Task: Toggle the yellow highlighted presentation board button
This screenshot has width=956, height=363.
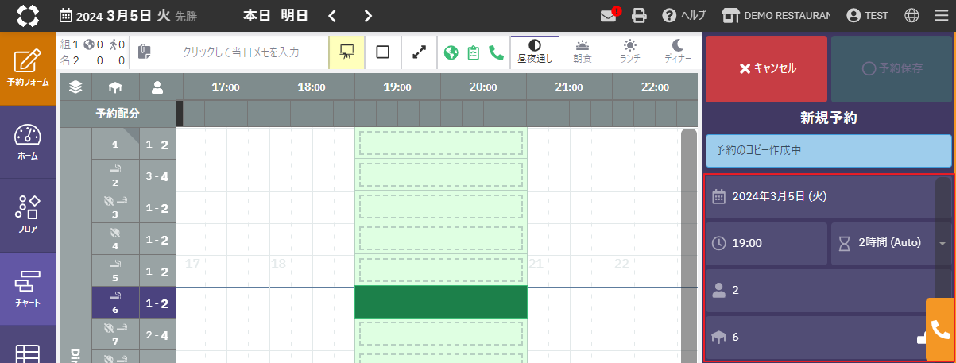Action: tap(346, 52)
